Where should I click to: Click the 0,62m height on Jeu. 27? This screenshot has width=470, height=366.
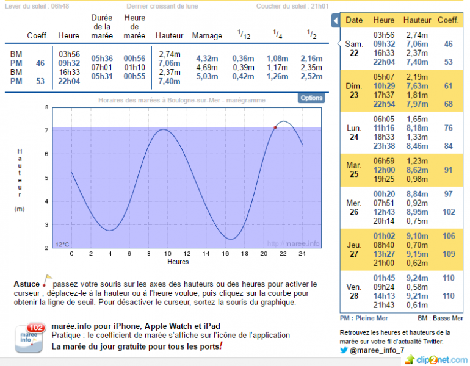tap(417, 263)
